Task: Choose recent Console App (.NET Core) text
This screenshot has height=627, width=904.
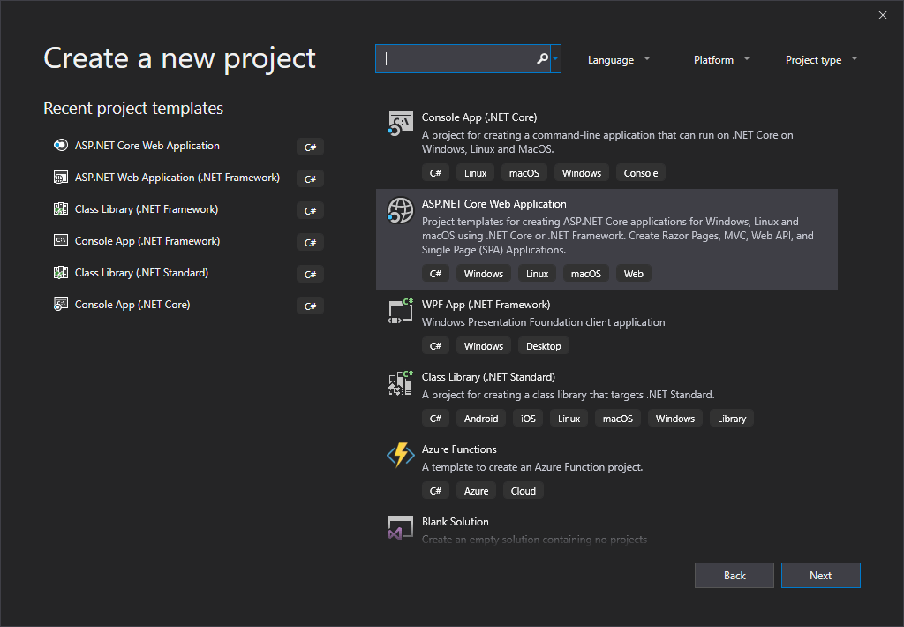Action: click(x=132, y=304)
